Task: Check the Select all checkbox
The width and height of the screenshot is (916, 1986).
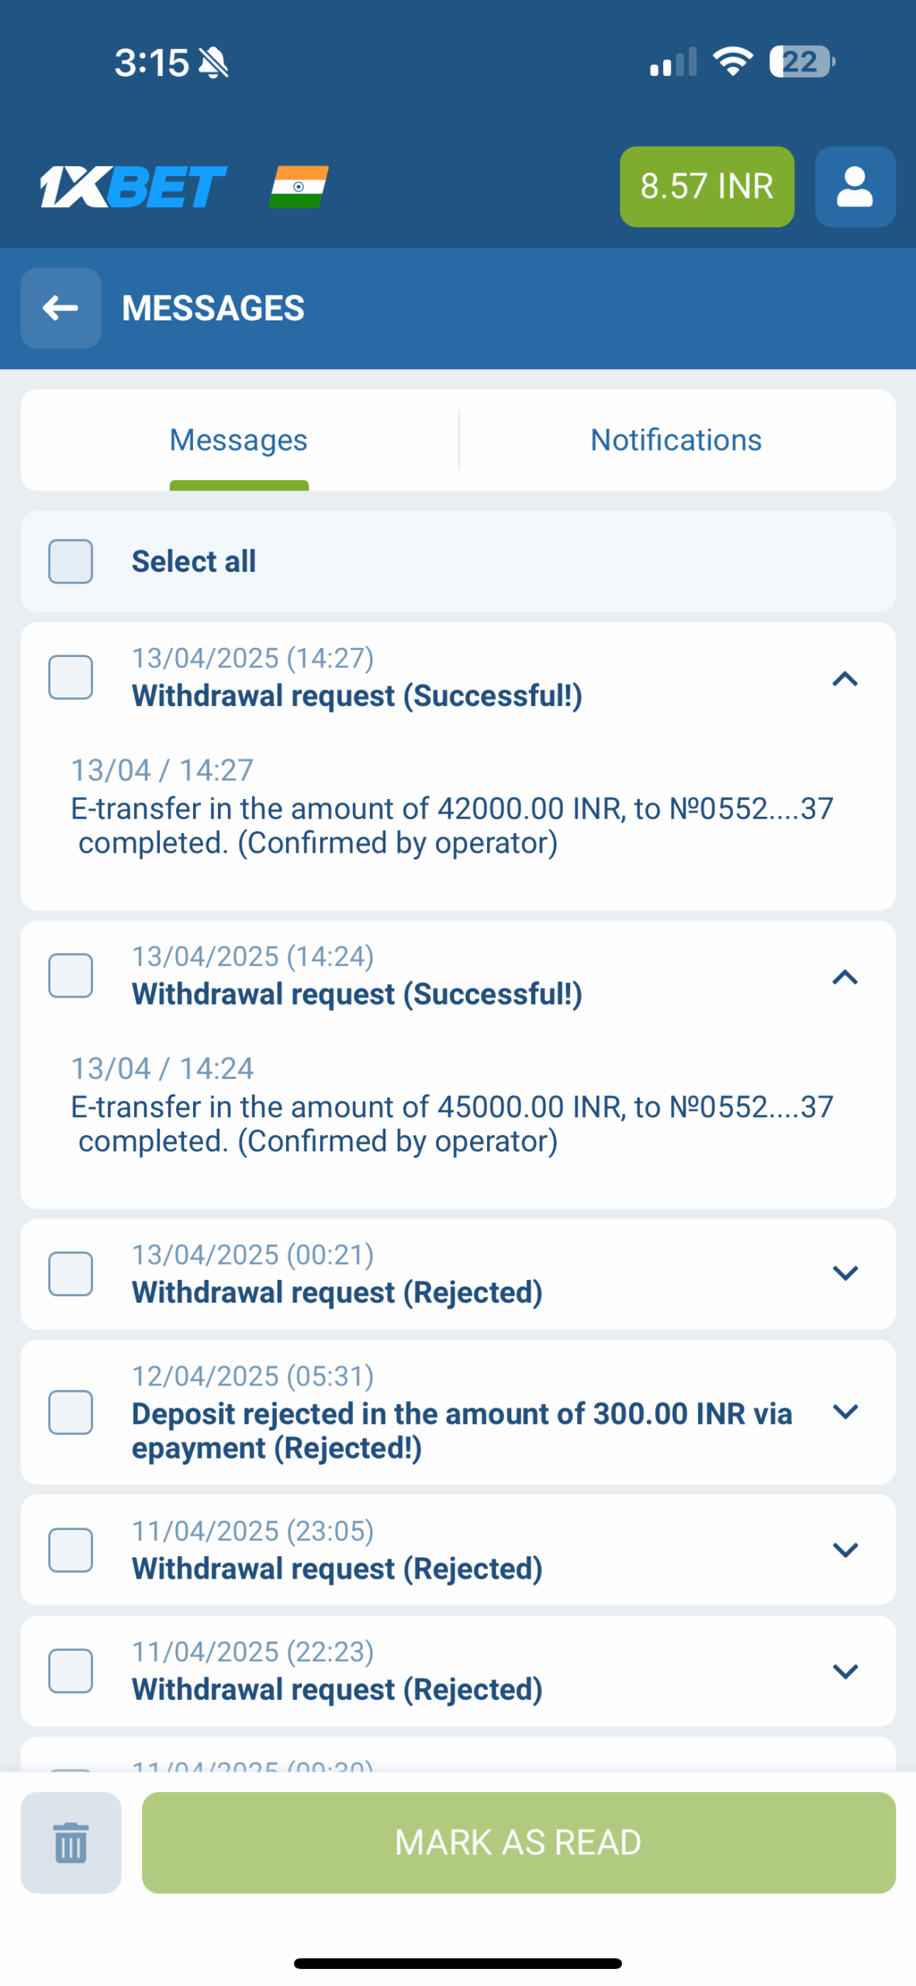Action: click(x=71, y=561)
